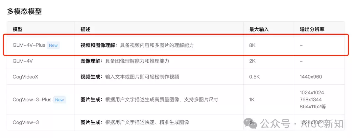Open the CogView-3-Plus model entry
355x138 pixels.
[32, 100]
